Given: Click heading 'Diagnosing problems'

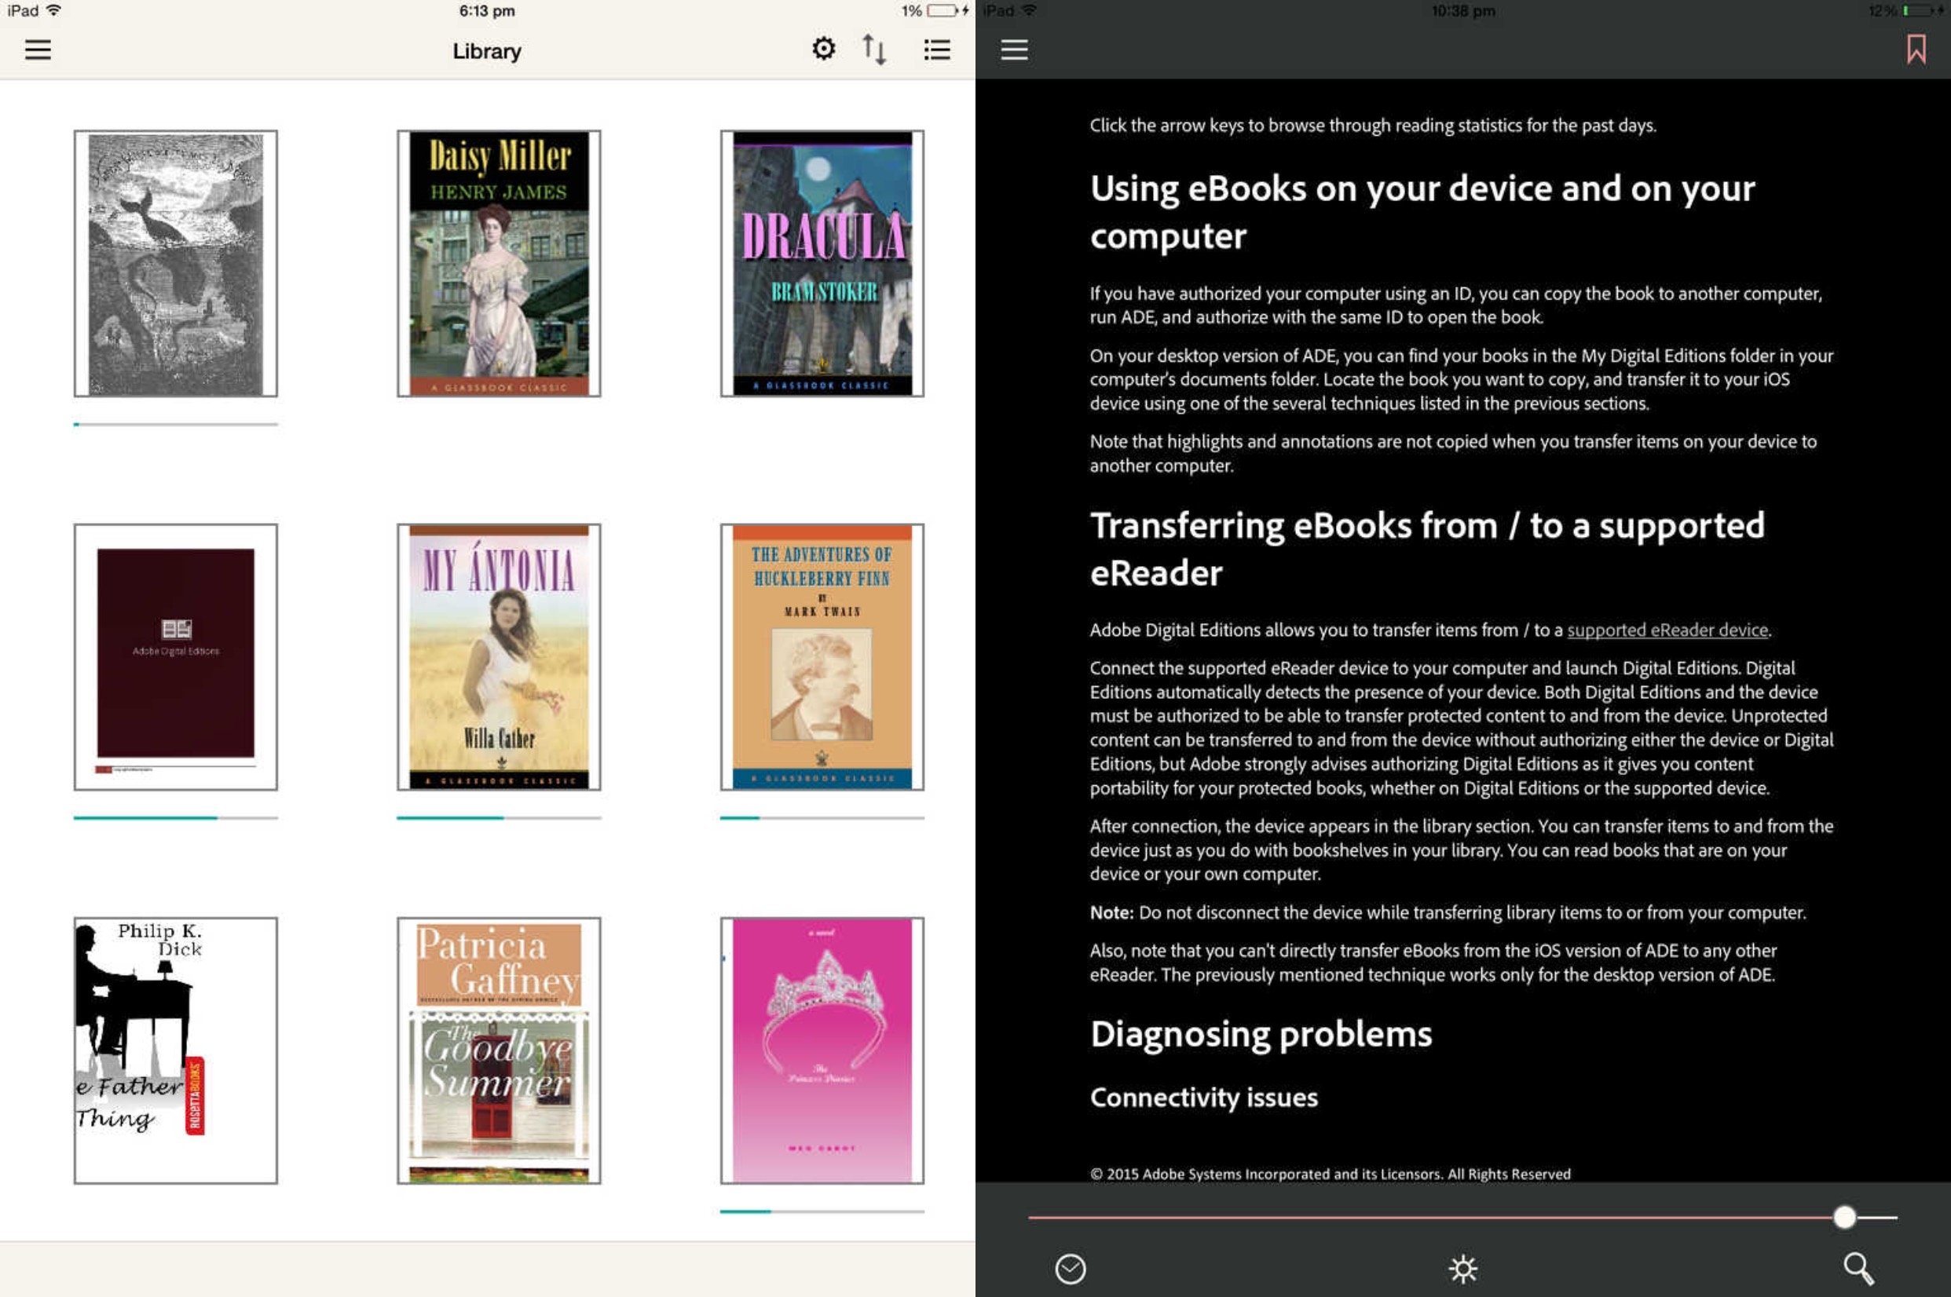Looking at the screenshot, I should point(1261,1034).
